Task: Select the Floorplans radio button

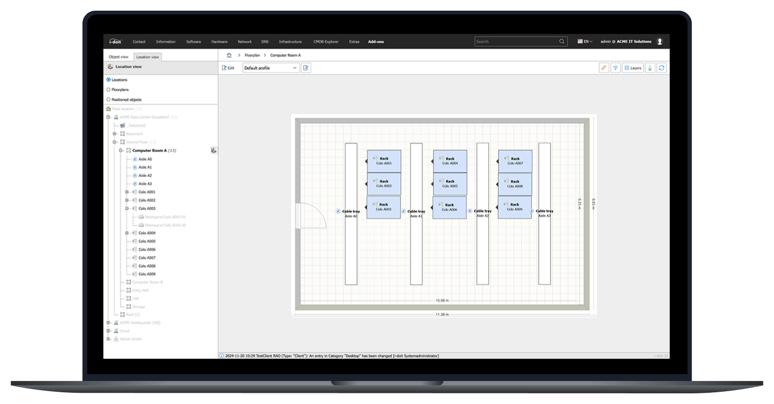Action: pos(109,90)
